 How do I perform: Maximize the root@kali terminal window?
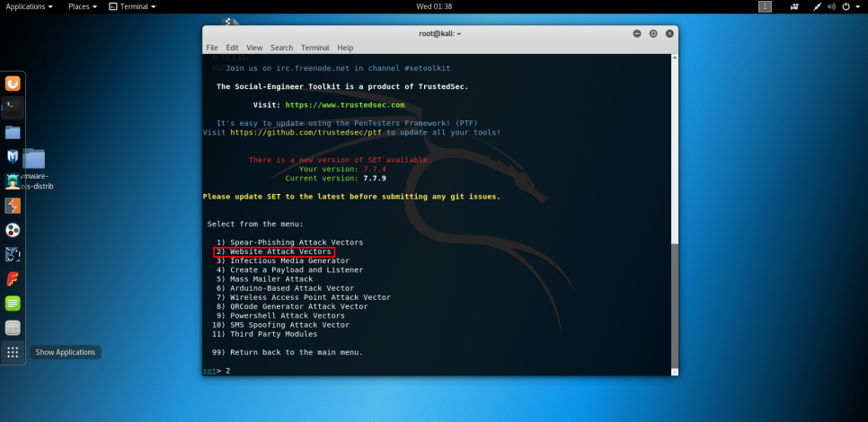653,34
